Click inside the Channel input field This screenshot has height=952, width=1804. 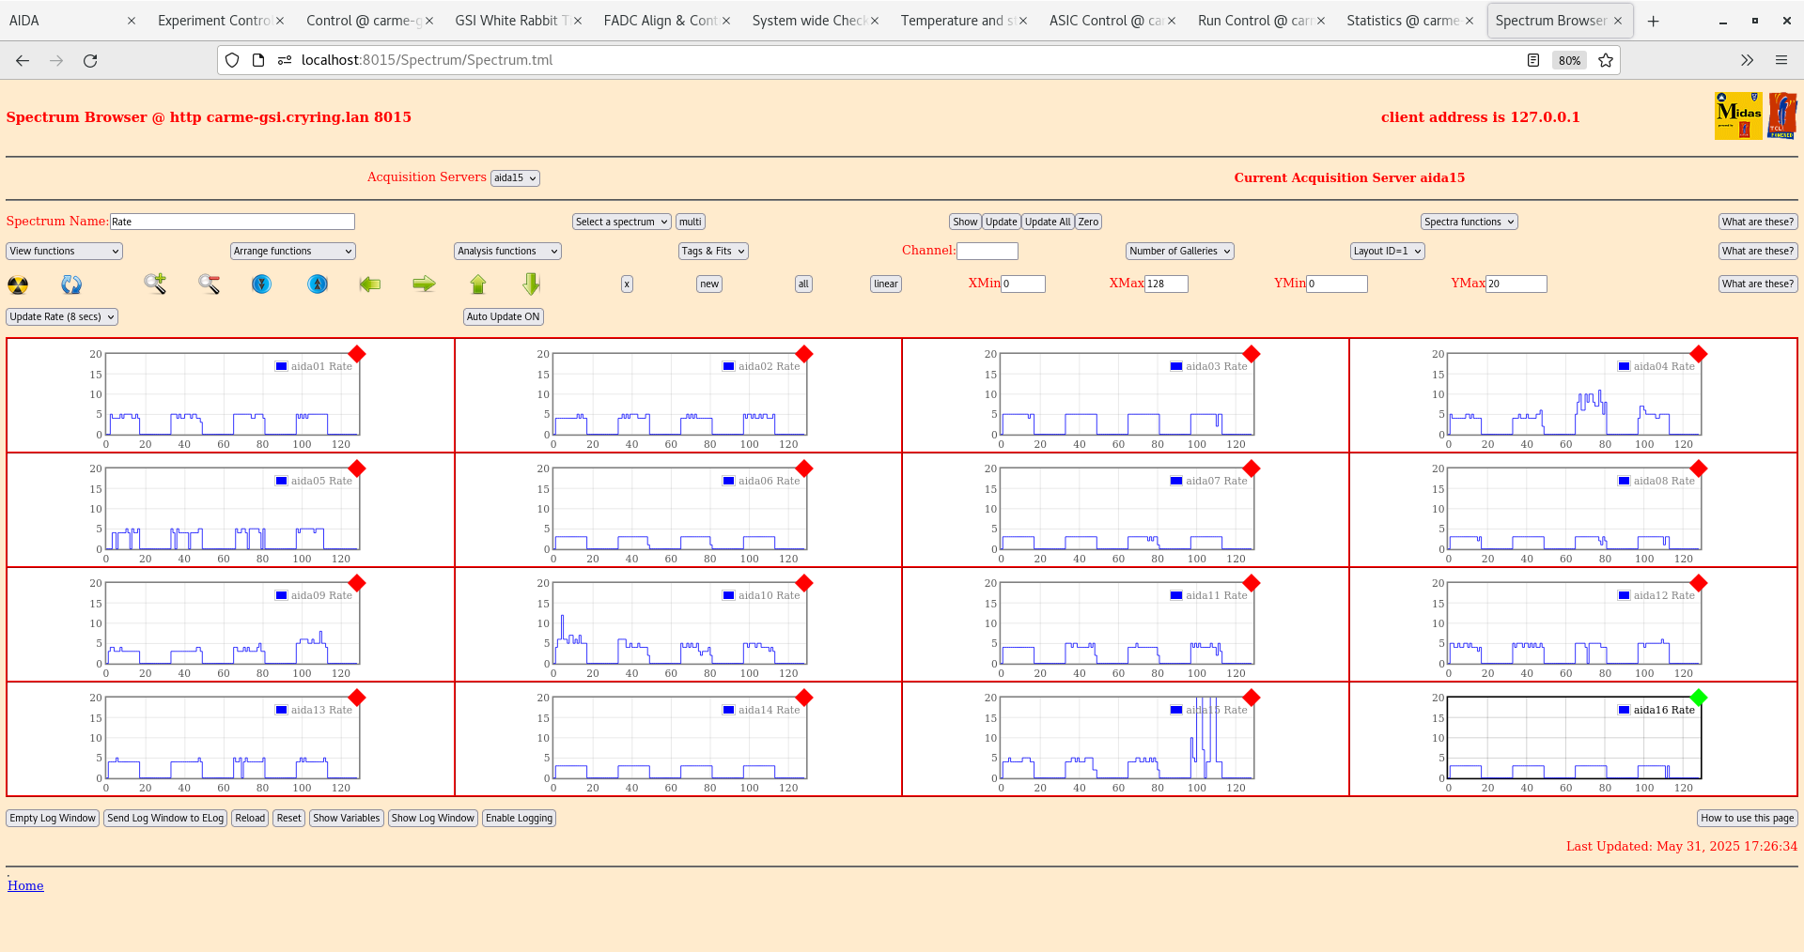pyautogui.click(x=988, y=251)
